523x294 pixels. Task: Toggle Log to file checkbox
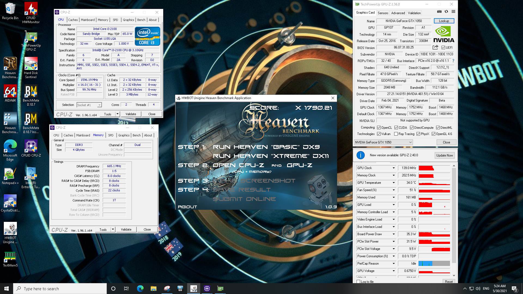click(x=358, y=282)
